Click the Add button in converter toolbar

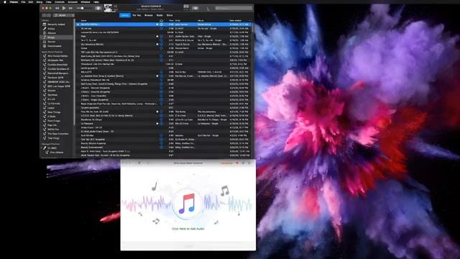[x=139, y=163]
